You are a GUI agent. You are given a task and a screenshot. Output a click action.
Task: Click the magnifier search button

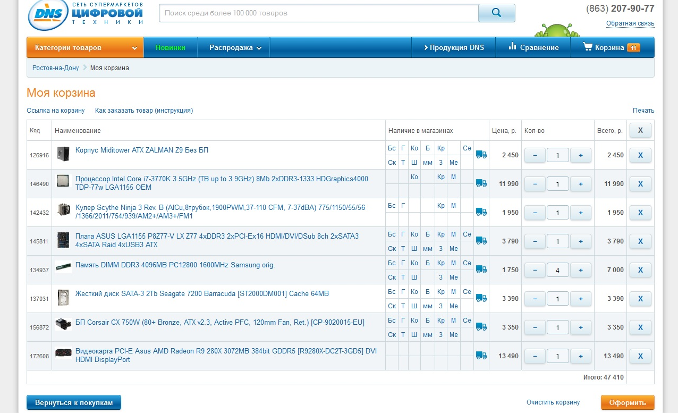(496, 13)
